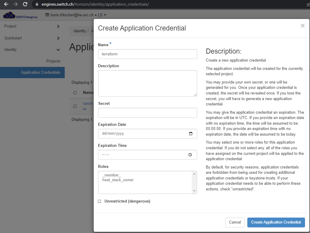The width and height of the screenshot is (310, 233).
Task: Open the boris.fritscher project dropdown
Action: (76, 15)
